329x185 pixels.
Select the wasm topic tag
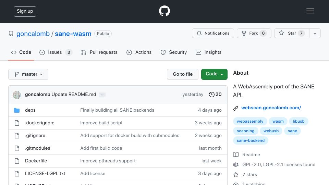tap(278, 121)
